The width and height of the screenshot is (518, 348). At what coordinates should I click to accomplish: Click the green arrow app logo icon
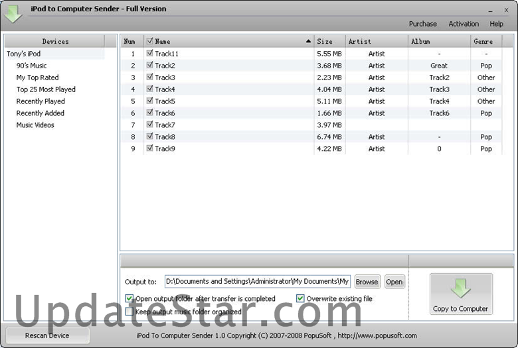point(13,14)
